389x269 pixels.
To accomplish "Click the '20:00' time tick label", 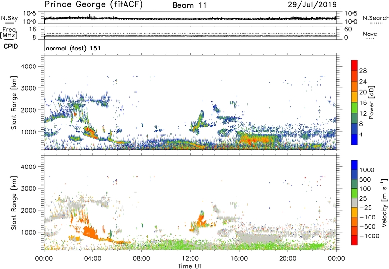I will point(287,259).
